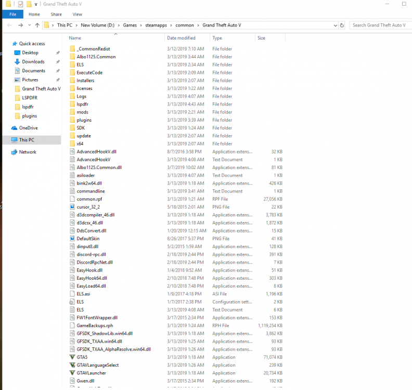The width and height of the screenshot is (412, 390).
Task: Click the OneDrive cloud icon
Action: (14, 128)
